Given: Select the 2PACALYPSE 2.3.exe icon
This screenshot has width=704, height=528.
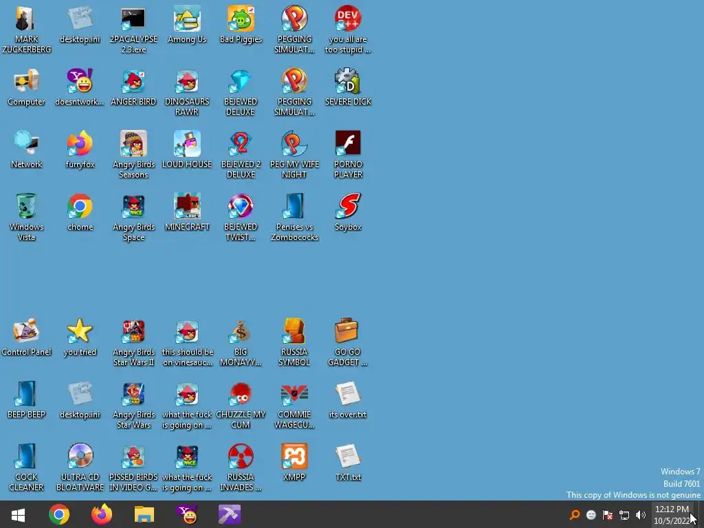Looking at the screenshot, I should click(133, 19).
